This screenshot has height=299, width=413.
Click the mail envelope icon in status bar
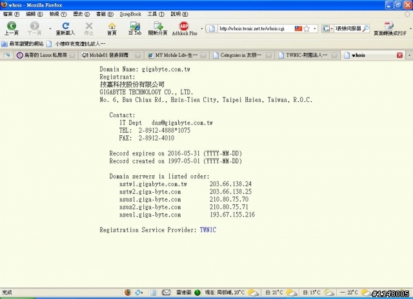click(166, 292)
